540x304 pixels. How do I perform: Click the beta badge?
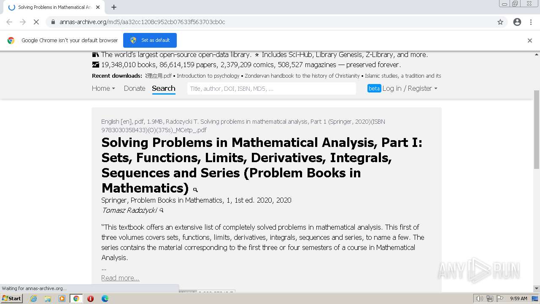coord(374,88)
